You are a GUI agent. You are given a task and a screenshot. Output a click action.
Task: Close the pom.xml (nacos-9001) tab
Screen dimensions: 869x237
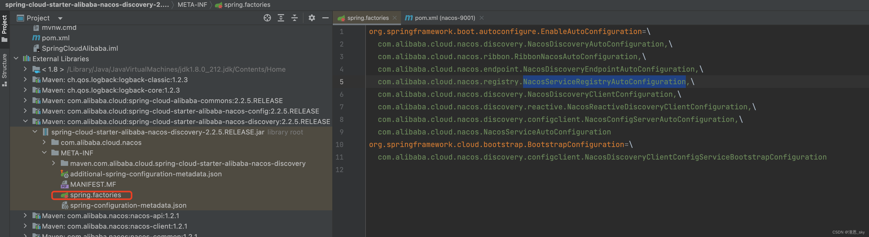tap(482, 18)
